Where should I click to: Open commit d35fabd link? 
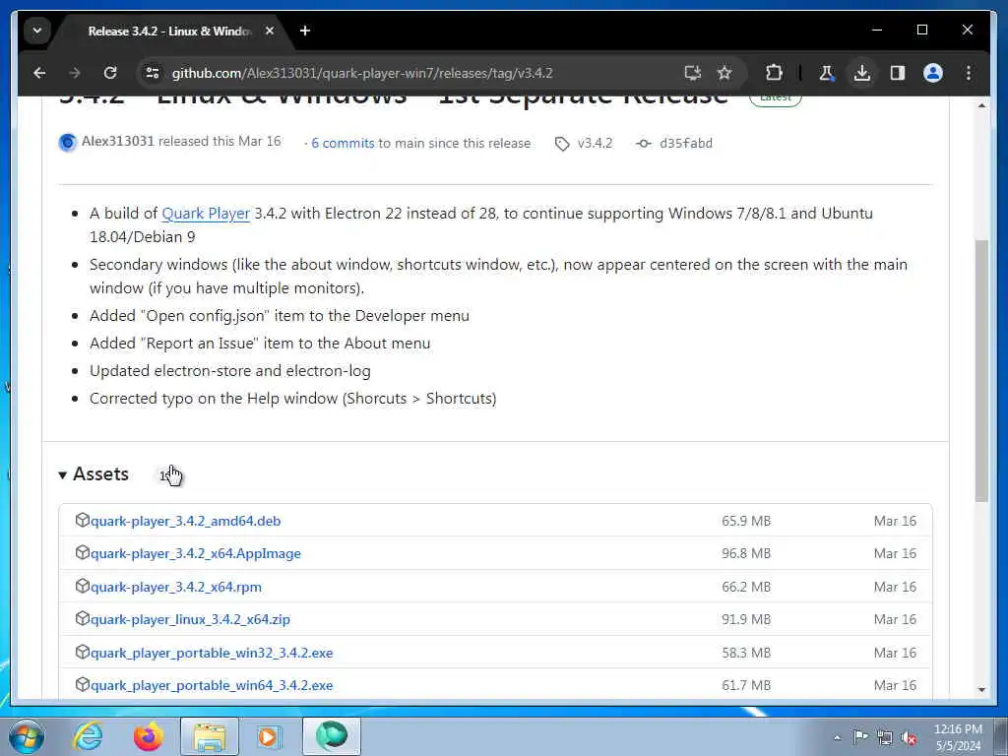coord(686,144)
